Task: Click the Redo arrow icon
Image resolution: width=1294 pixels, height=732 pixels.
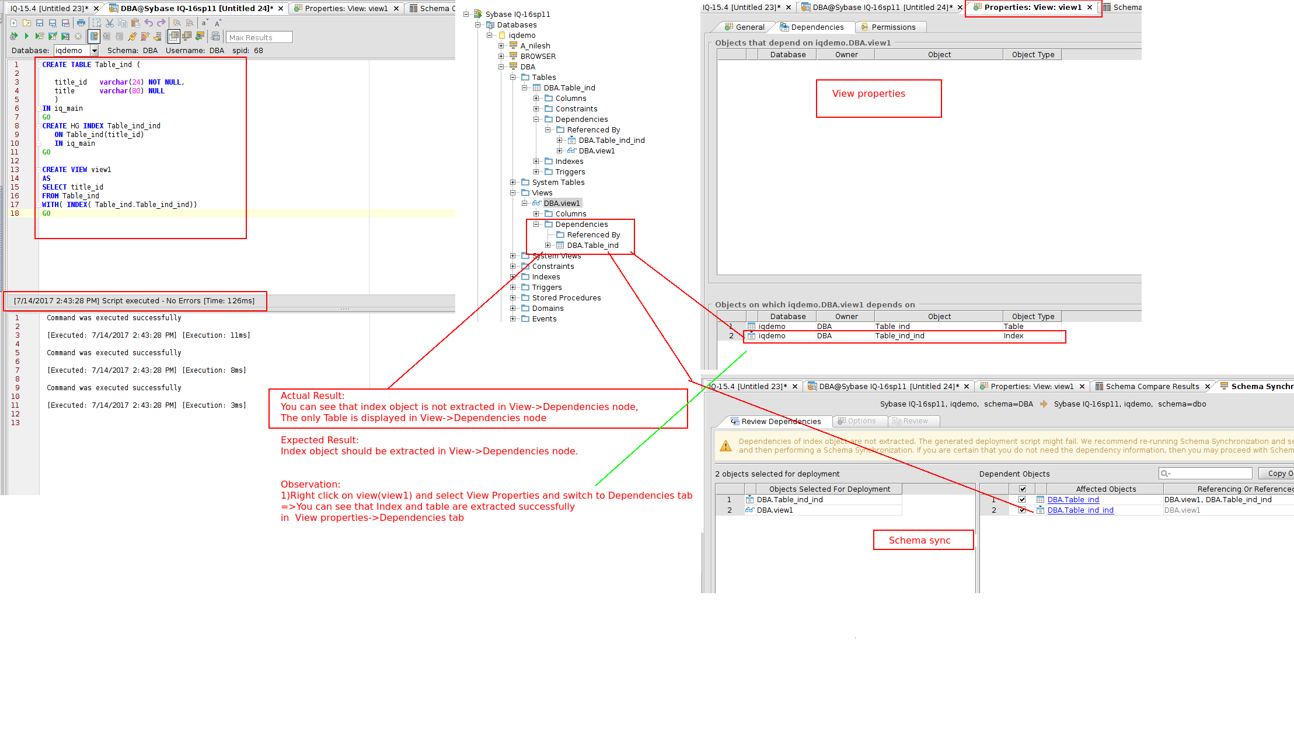Action: pyautogui.click(x=161, y=23)
